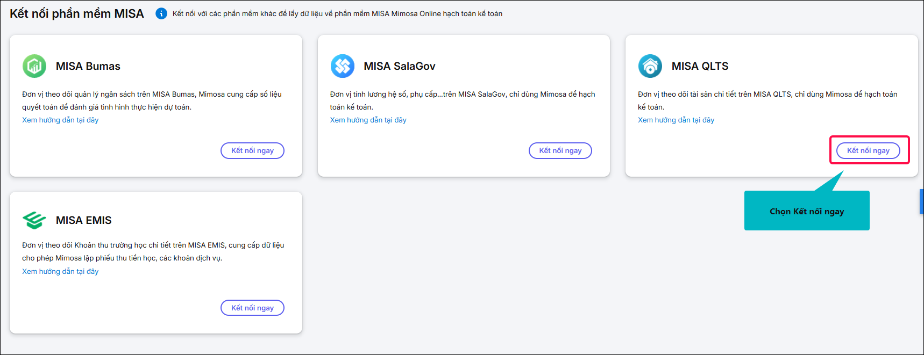Click the MISA Bumas card title
The image size is (924, 355).
pyautogui.click(x=88, y=66)
